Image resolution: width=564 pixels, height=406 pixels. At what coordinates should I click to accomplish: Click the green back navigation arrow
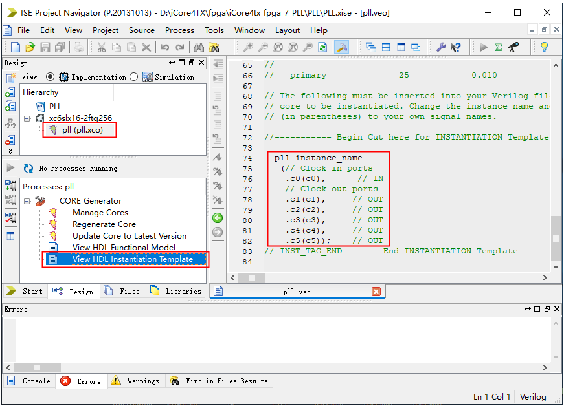coord(218,218)
